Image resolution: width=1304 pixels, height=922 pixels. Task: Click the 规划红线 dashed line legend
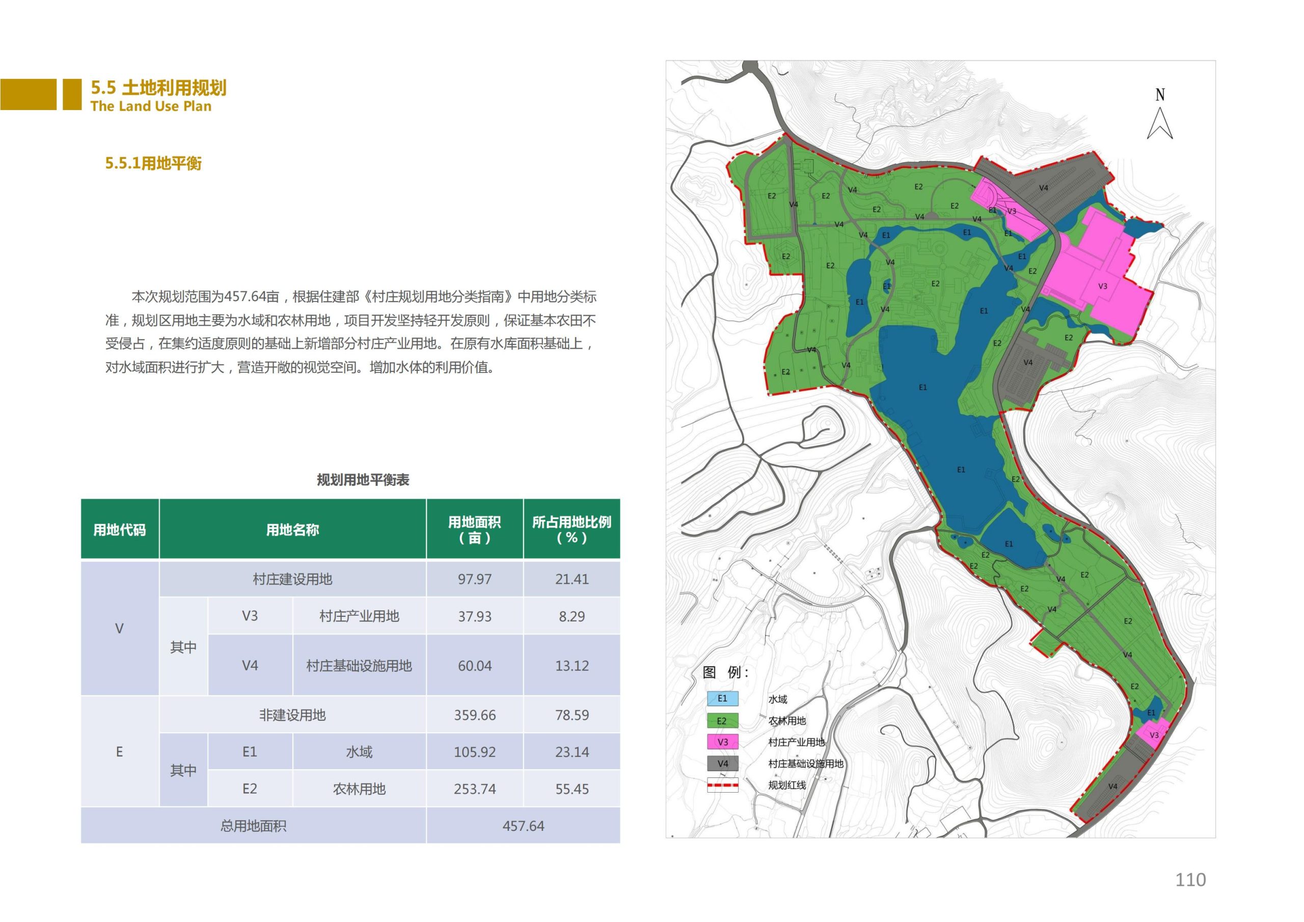pyautogui.click(x=722, y=785)
